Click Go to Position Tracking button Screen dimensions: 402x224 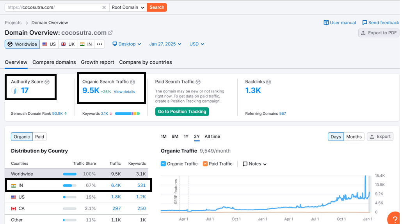pos(182,112)
